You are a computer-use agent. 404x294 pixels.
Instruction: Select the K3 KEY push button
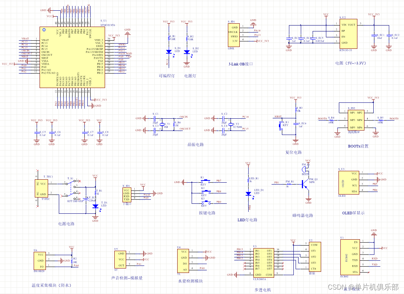pos(206,202)
